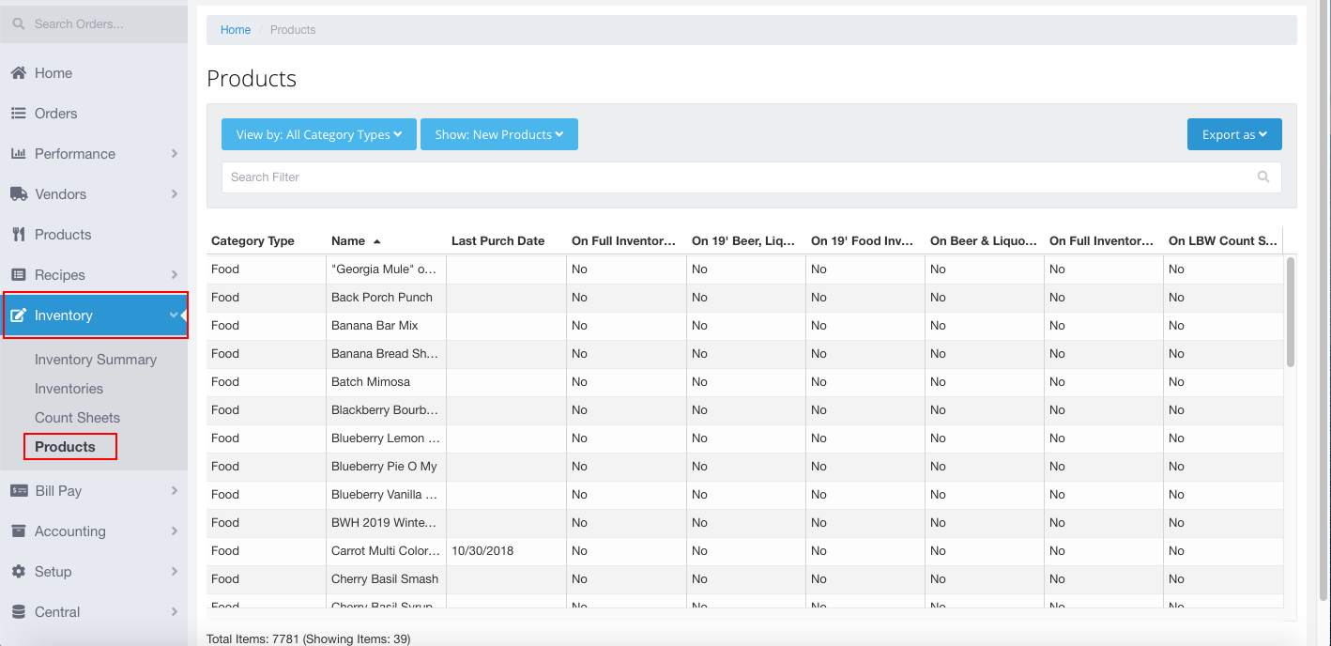Viewport: 1331px width, 646px height.
Task: Click the Performance bar chart icon
Action: (18, 154)
